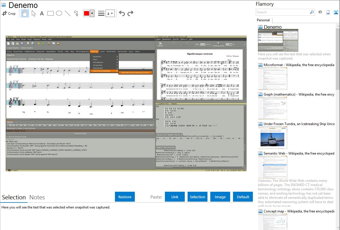Click the Semantic Web title link
340x230 pixels.
(x=299, y=153)
